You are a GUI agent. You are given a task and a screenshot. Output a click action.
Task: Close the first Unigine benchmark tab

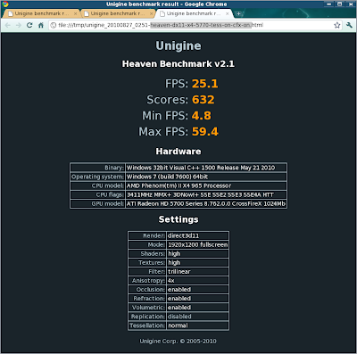75,13
